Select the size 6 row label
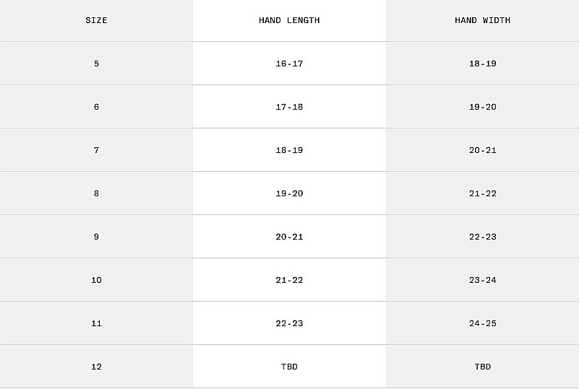Image resolution: width=579 pixels, height=389 pixels. point(96,107)
